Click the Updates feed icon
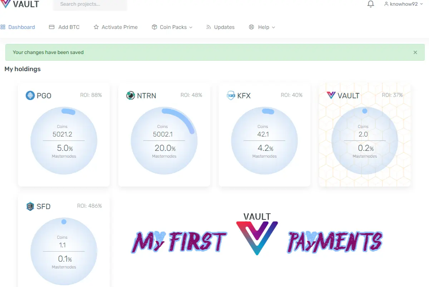 click(209, 27)
